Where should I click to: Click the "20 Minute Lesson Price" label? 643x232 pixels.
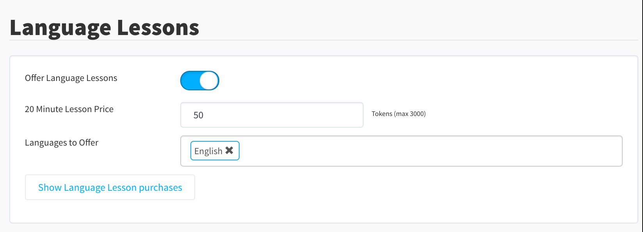(69, 109)
